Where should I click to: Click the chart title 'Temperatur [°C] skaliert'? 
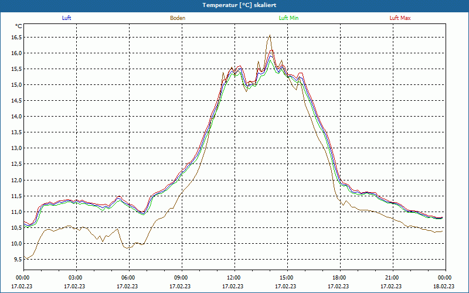coord(239,5)
